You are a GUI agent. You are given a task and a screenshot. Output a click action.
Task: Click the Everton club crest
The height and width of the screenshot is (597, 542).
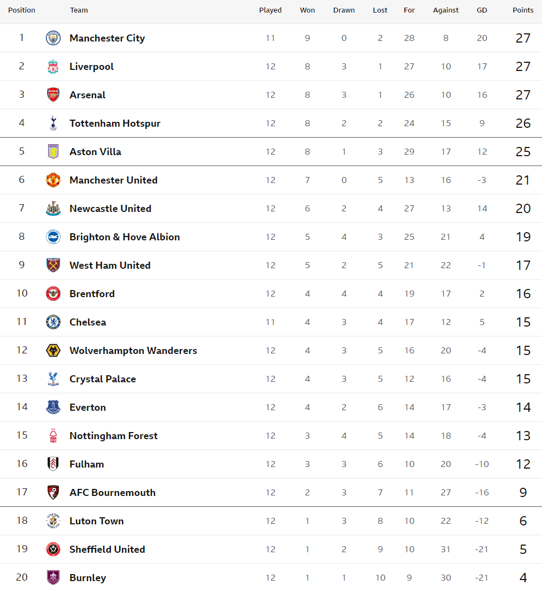click(x=53, y=407)
